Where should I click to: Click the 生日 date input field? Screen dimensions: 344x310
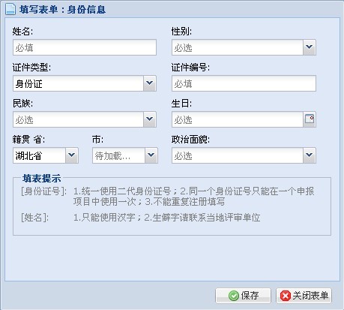[x=238, y=119]
